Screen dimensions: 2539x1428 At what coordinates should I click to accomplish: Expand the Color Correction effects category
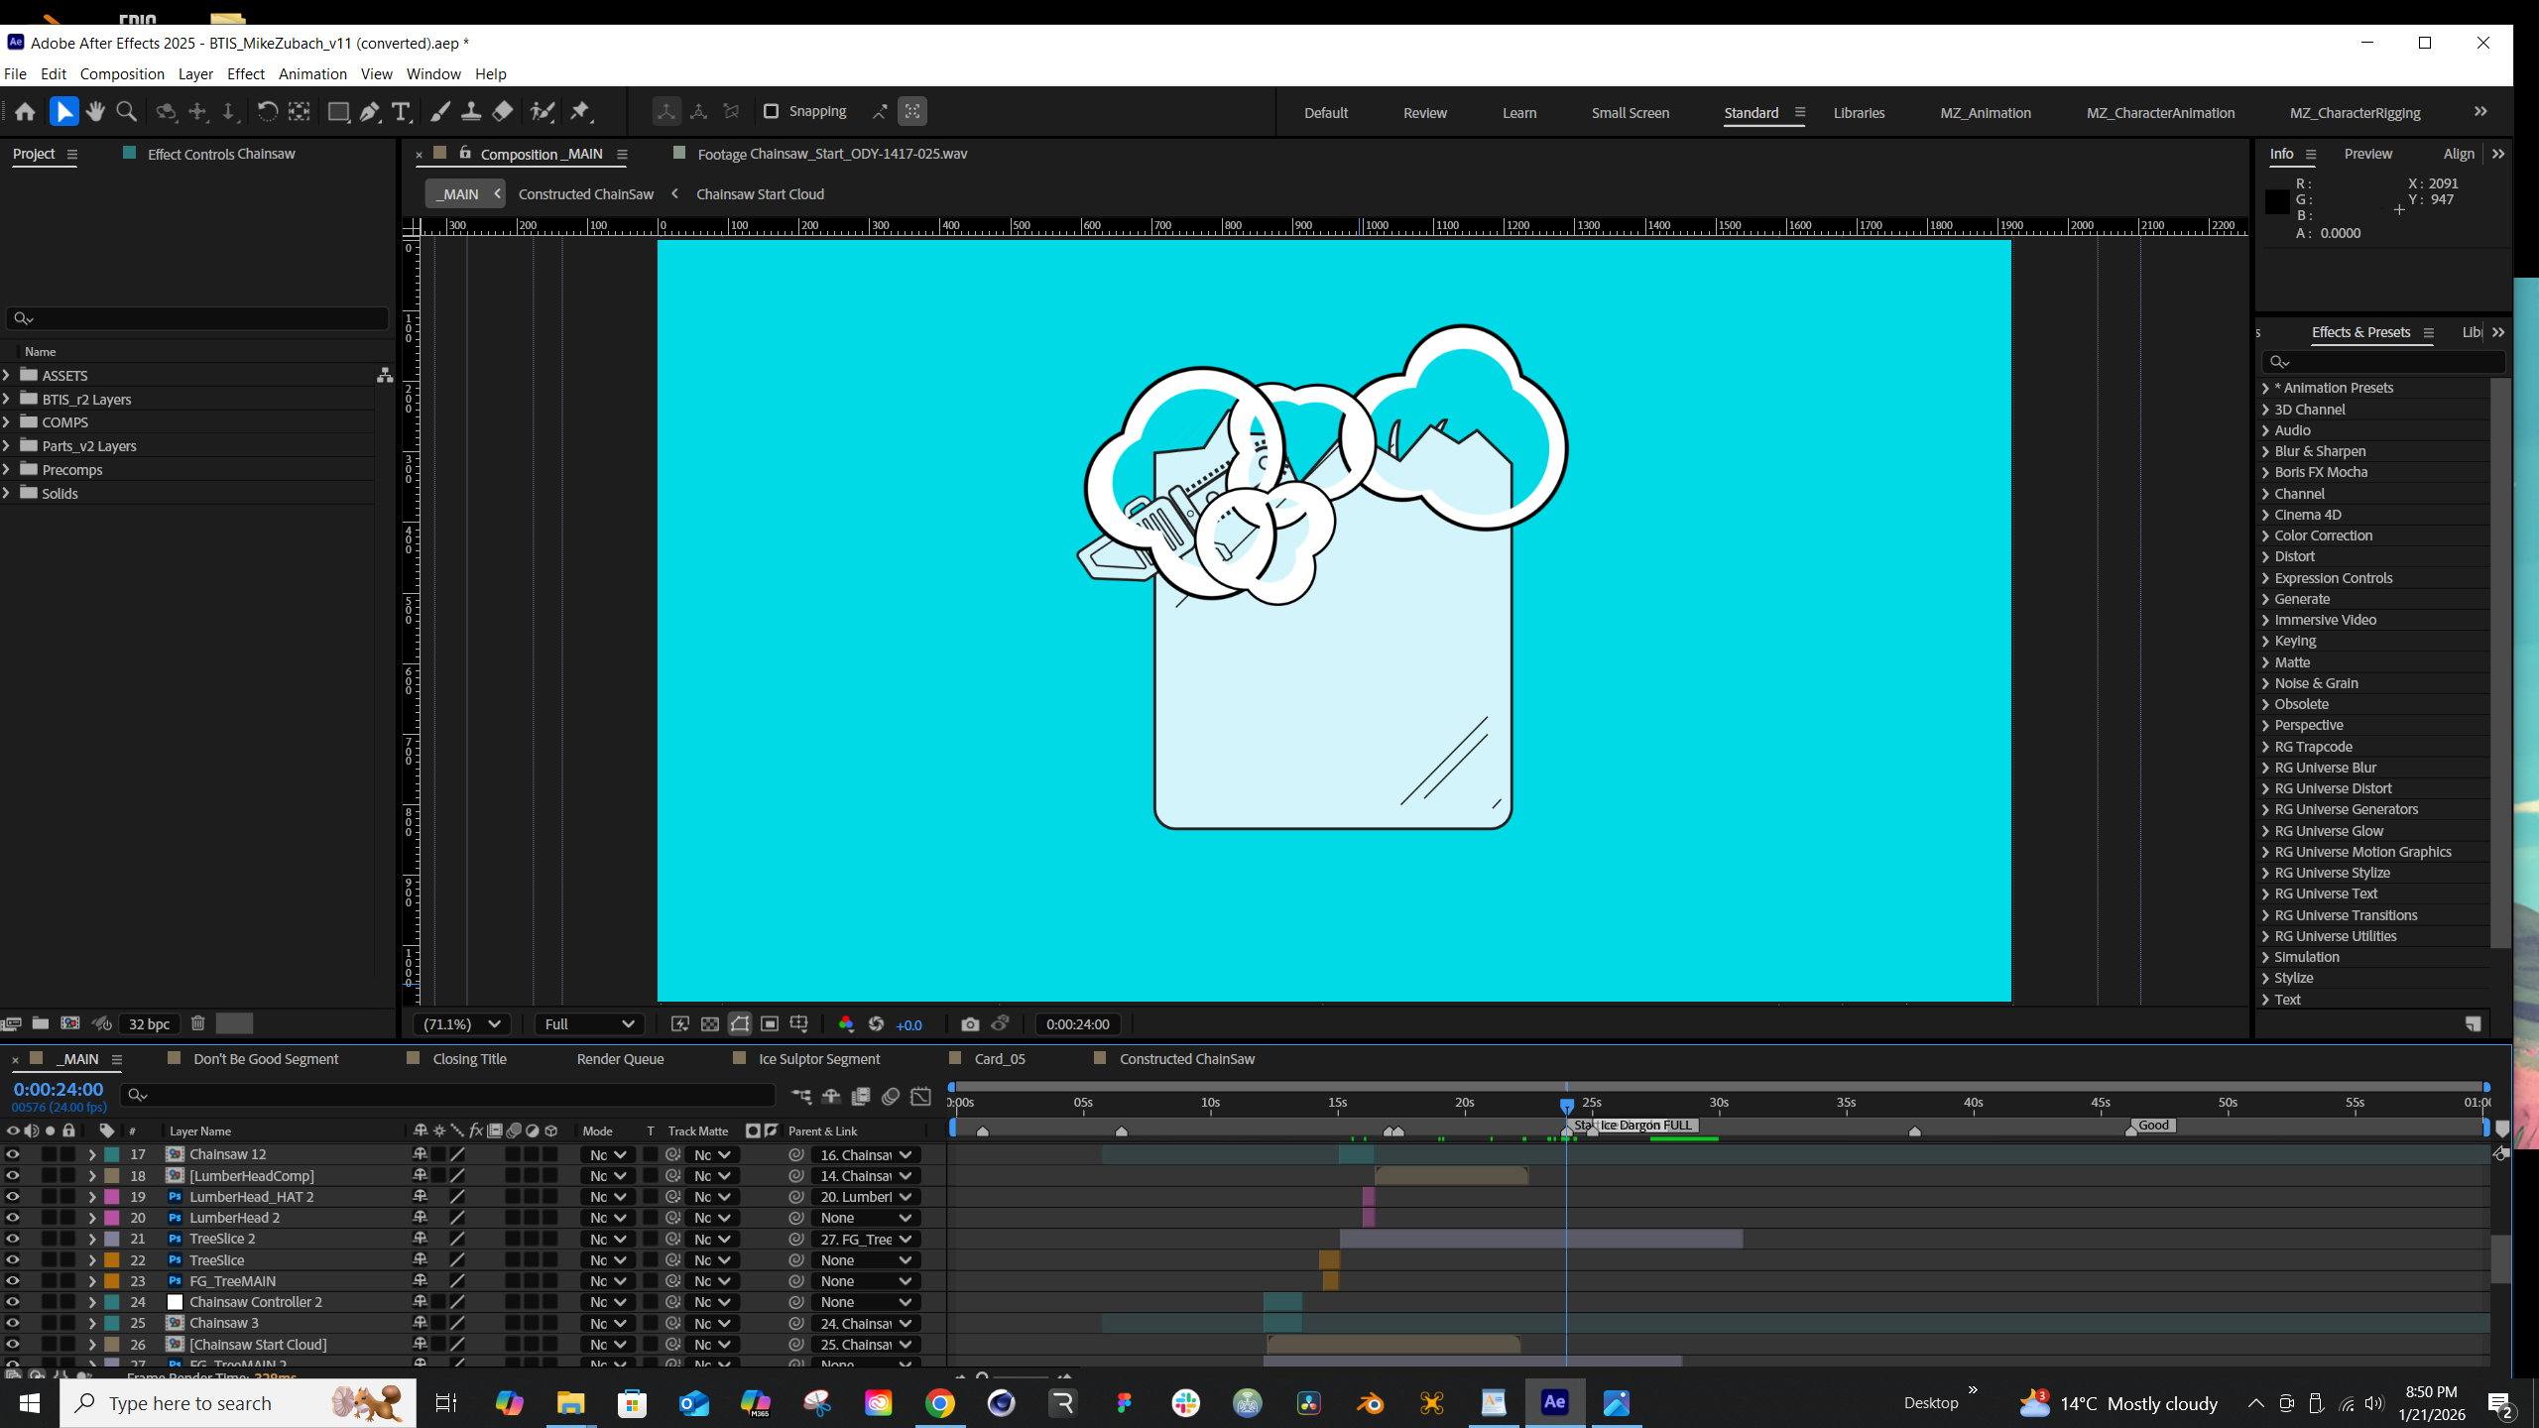point(2265,535)
